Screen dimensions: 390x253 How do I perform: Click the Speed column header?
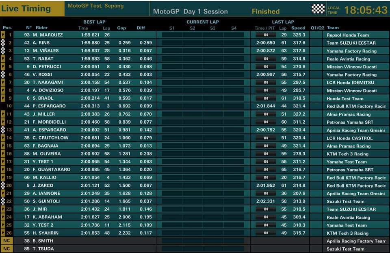click(298, 28)
